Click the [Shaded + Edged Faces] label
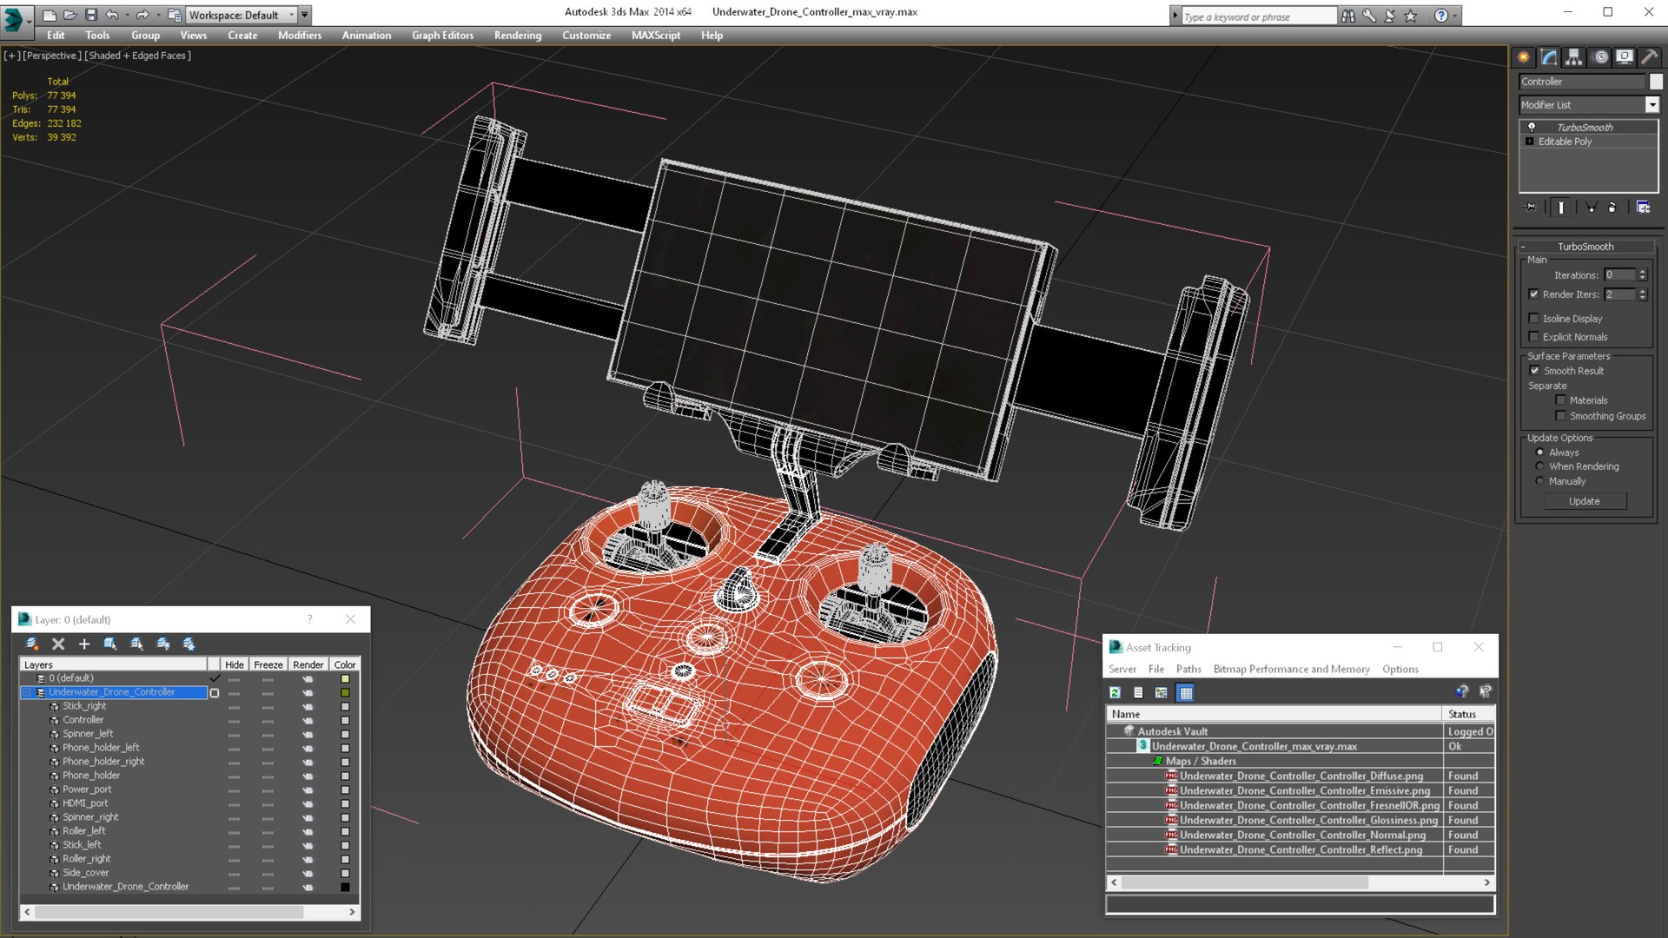This screenshot has width=1668, height=938. [137, 56]
